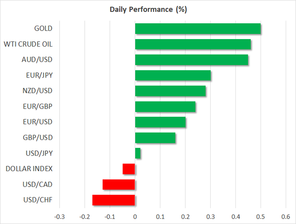This screenshot has height=224, width=296.
Task: Select the small USD/JPY green bar
Action: 138,153
